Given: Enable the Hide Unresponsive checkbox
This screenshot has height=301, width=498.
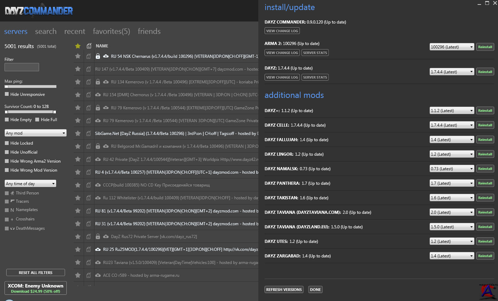Looking at the screenshot, I should [7, 94].
